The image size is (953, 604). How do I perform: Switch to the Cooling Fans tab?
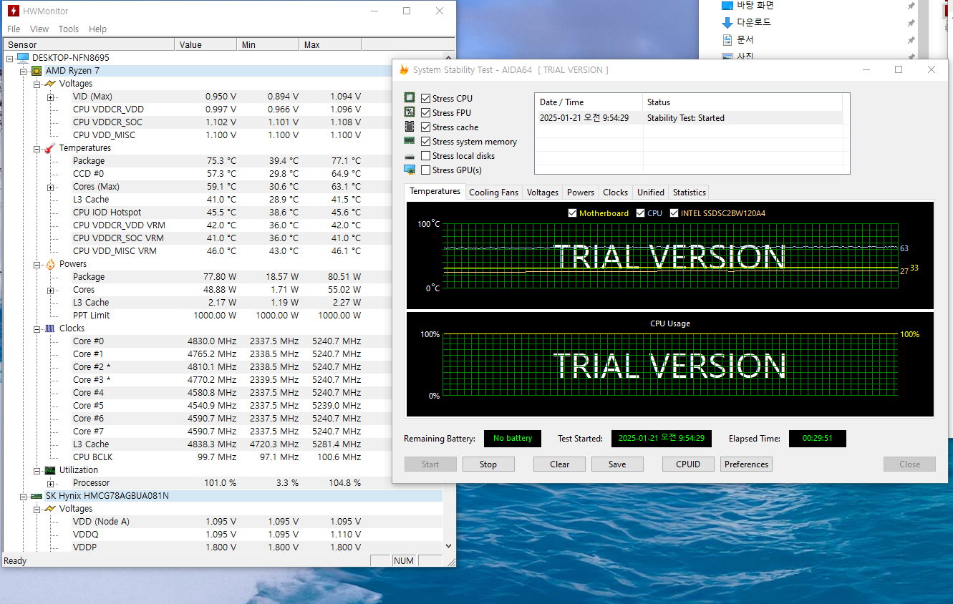[493, 193]
